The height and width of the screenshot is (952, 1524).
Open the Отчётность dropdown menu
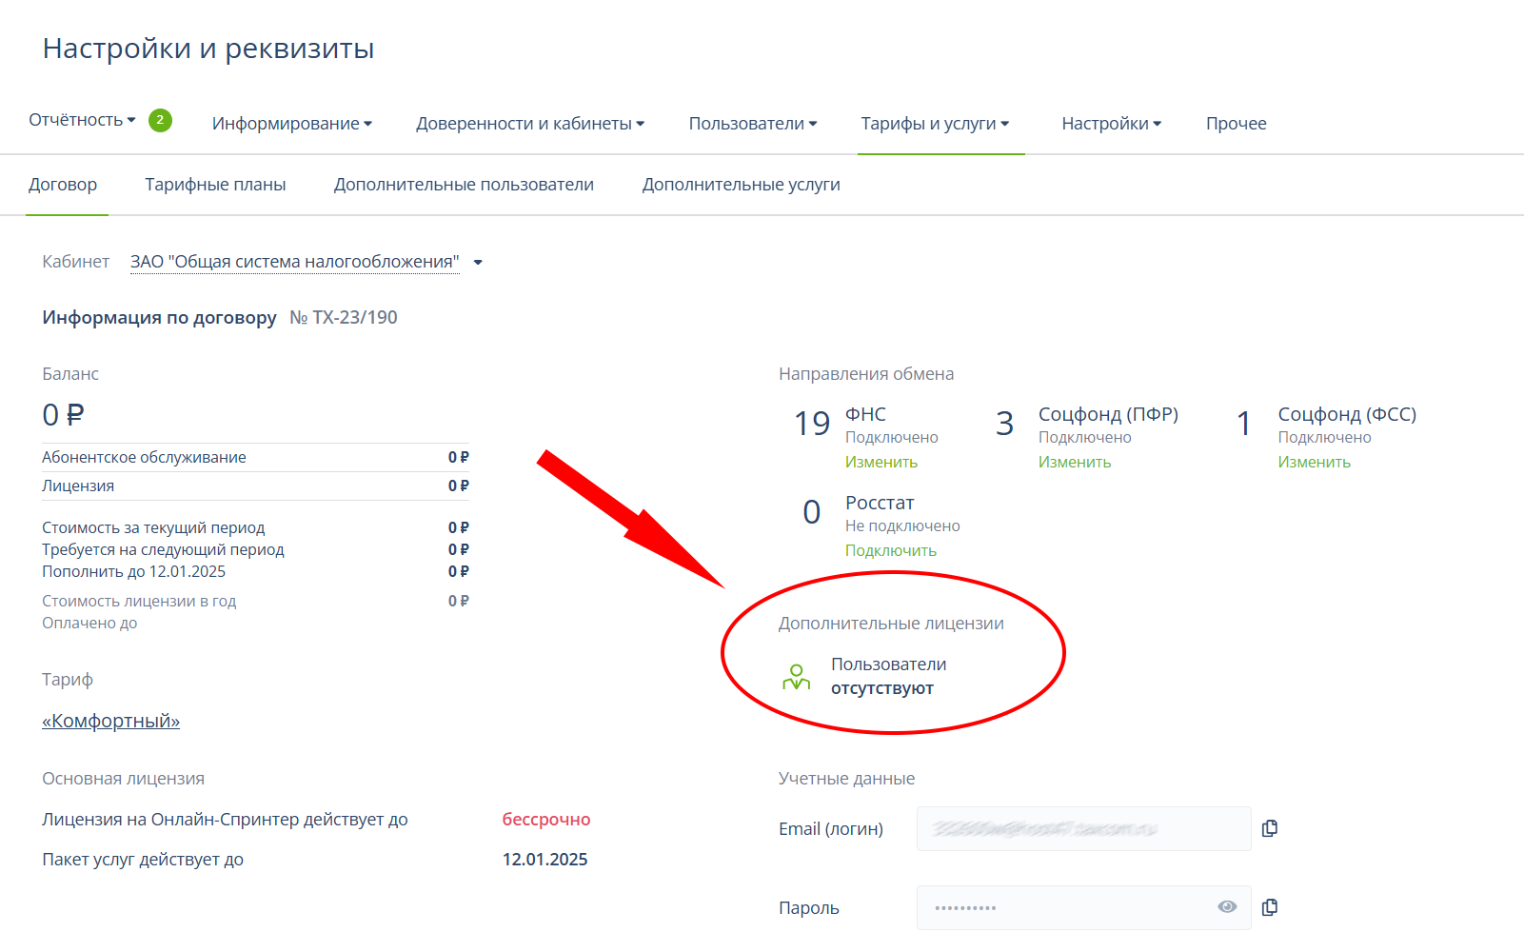[x=82, y=120]
